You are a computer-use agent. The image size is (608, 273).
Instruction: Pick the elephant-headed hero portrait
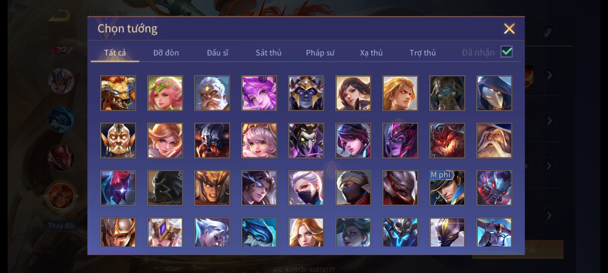click(x=447, y=93)
